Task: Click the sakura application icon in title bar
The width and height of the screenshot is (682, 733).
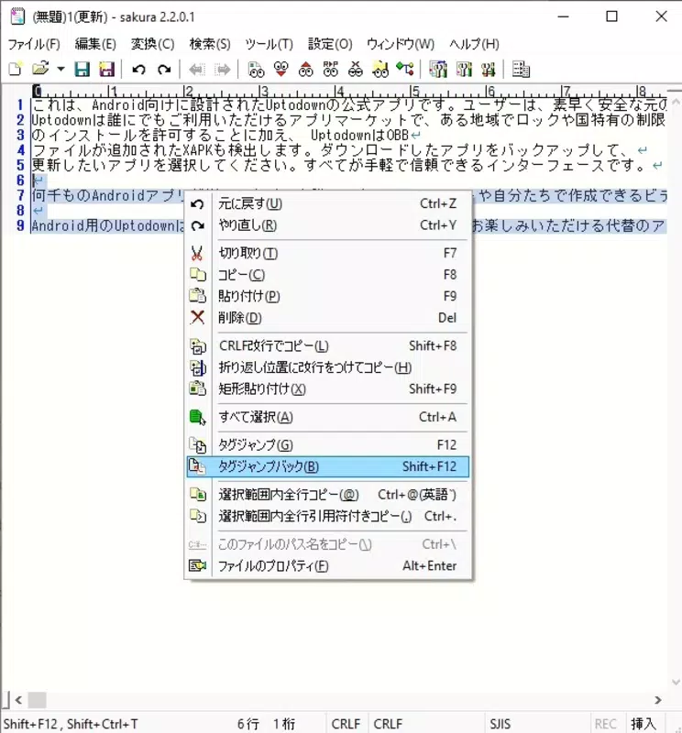Action: (17, 16)
